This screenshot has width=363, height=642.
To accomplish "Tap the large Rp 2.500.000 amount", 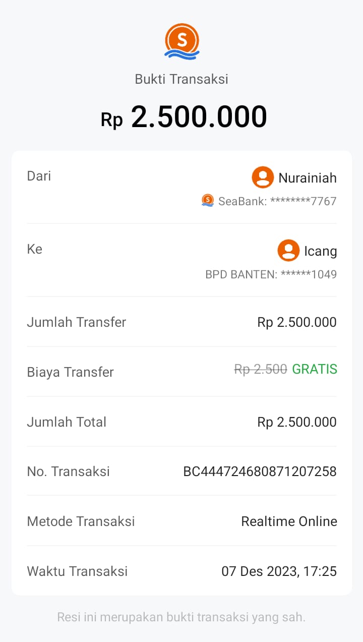I will click(184, 118).
